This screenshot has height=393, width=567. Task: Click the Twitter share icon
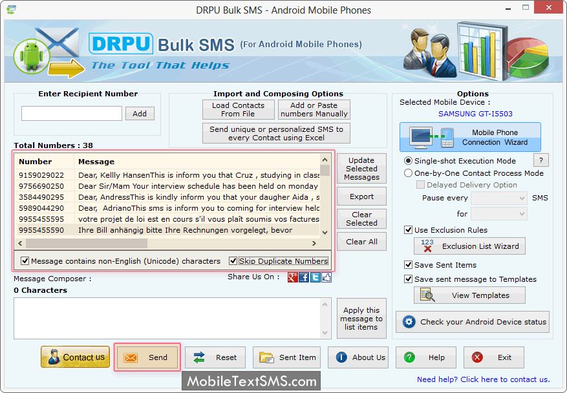[x=316, y=277]
